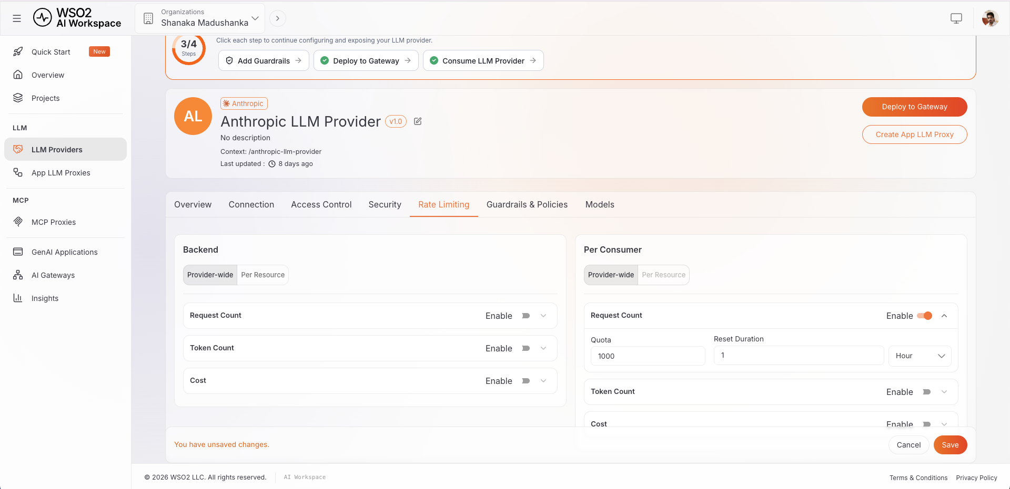Open the user profile avatar
Screen dimensions: 1010x489
(990, 18)
